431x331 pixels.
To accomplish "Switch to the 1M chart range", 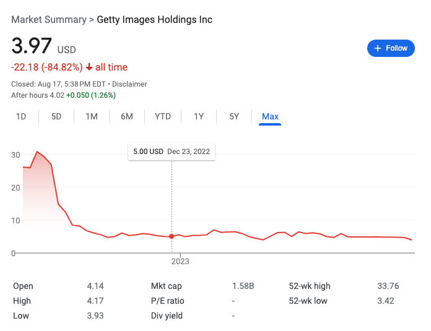I will (92, 116).
